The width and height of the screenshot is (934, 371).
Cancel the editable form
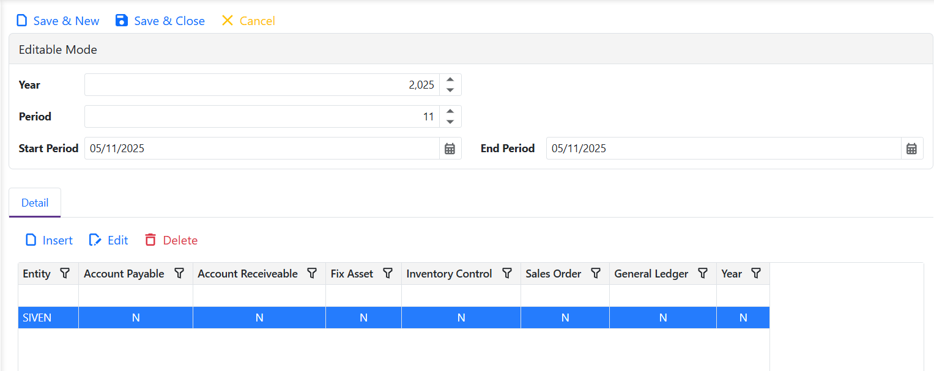tap(248, 21)
